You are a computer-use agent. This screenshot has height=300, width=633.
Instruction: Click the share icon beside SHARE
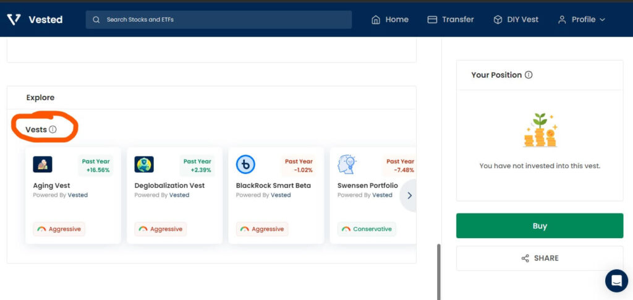pyautogui.click(x=525, y=258)
